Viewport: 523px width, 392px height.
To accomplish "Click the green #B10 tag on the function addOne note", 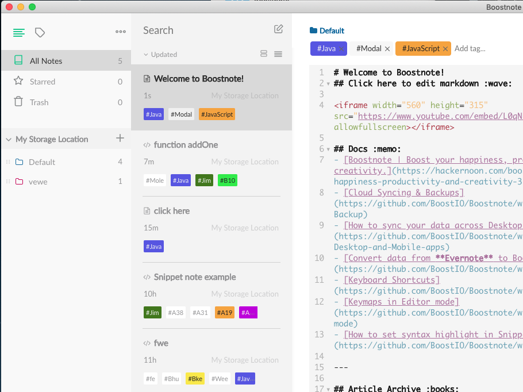I will click(228, 180).
